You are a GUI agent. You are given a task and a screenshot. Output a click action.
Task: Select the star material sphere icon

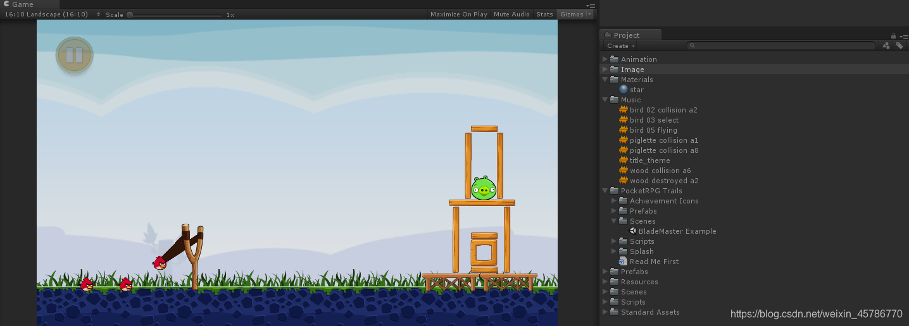click(x=624, y=90)
